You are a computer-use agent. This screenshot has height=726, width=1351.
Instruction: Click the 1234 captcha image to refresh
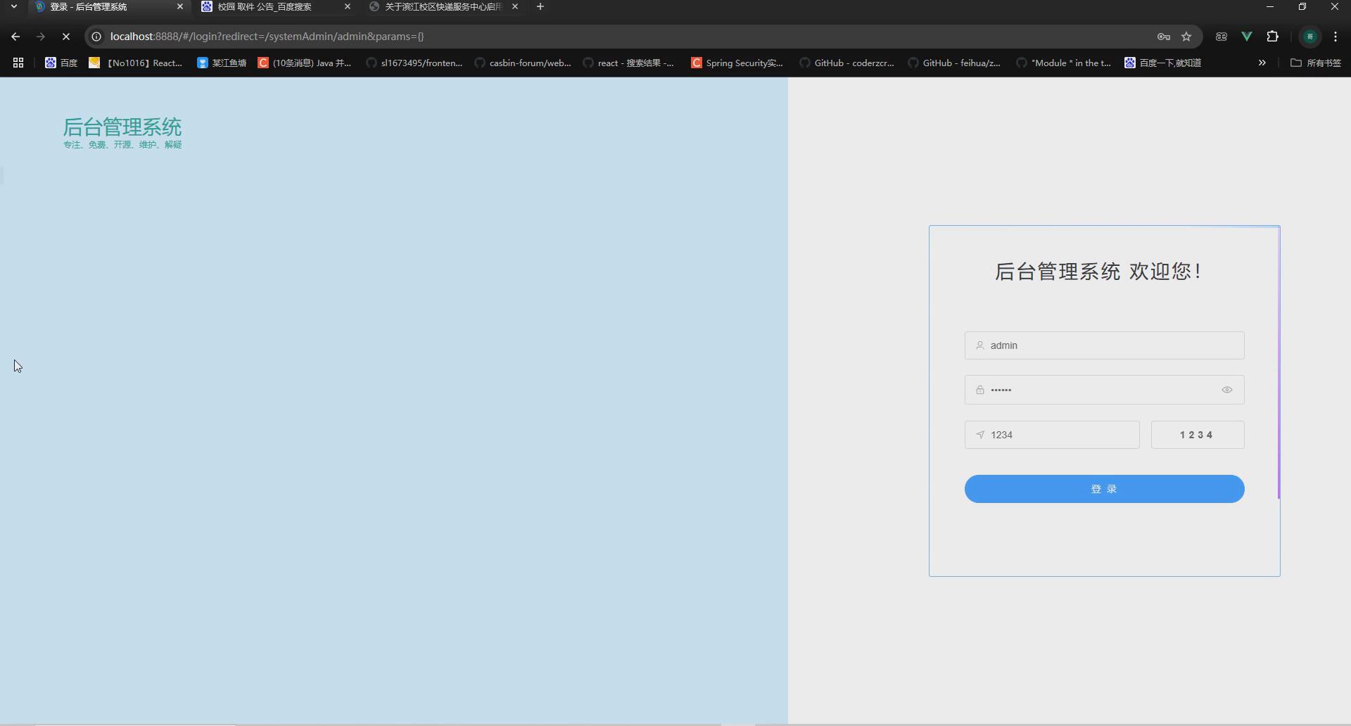(1197, 434)
